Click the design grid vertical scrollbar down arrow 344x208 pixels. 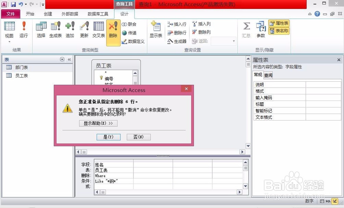[246, 186]
